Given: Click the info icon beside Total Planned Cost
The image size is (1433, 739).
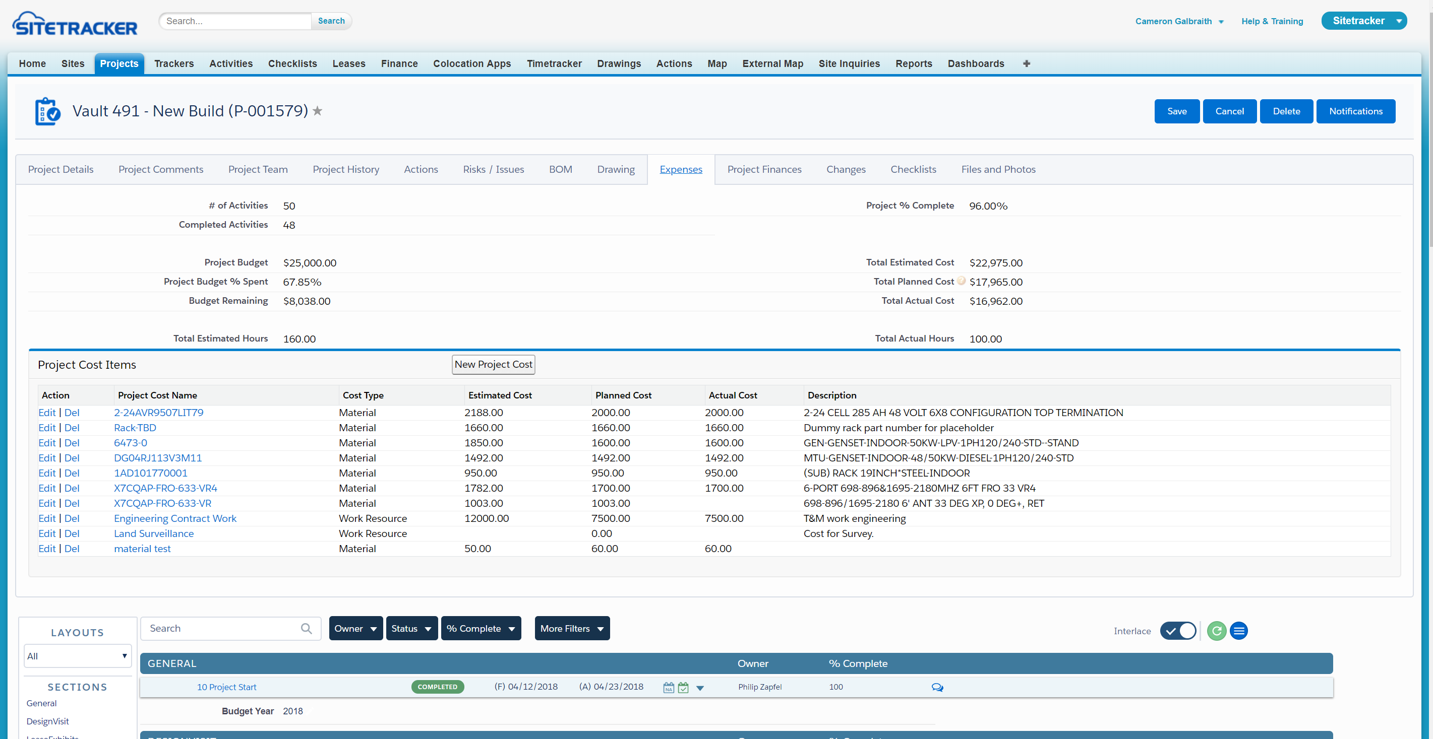Looking at the screenshot, I should [961, 281].
